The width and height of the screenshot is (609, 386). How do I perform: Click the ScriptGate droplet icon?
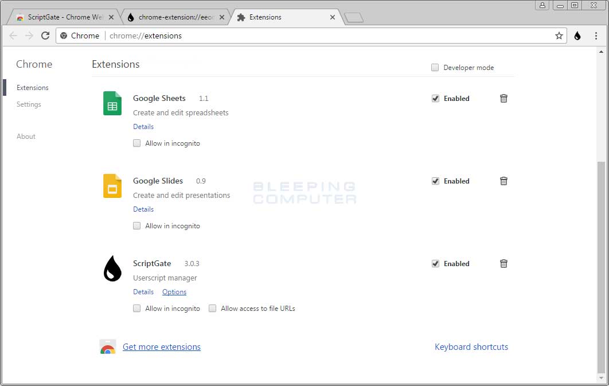coord(111,270)
